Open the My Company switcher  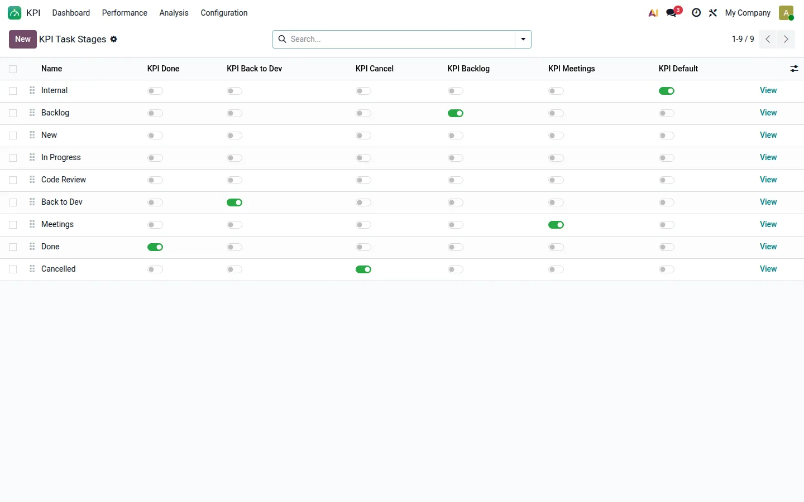(x=748, y=13)
